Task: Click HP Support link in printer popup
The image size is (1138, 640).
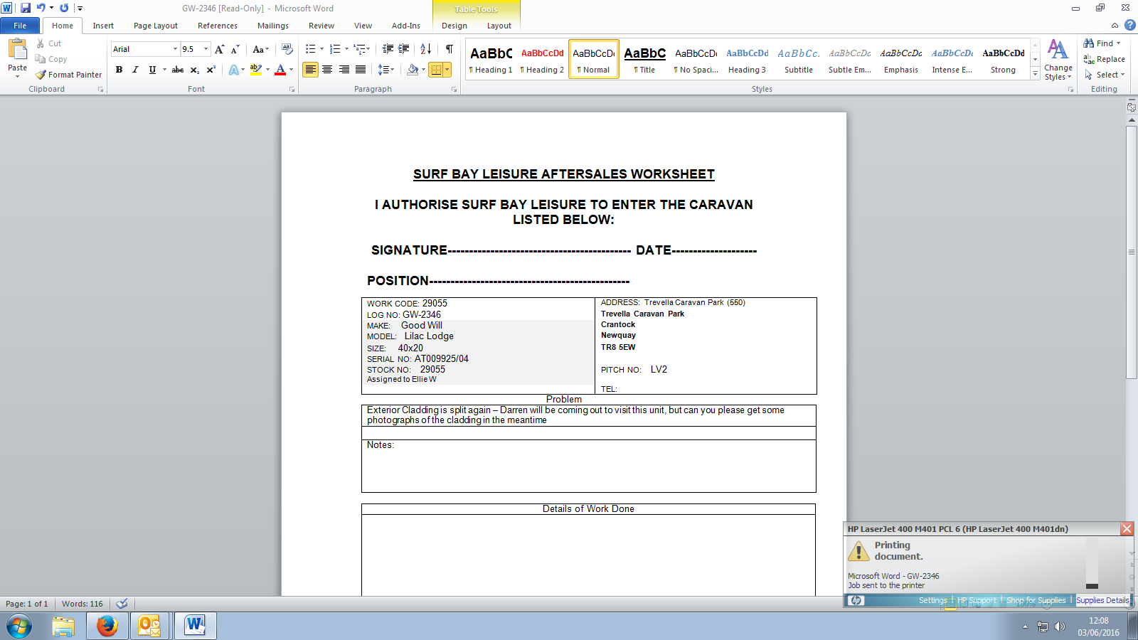Action: (x=976, y=600)
